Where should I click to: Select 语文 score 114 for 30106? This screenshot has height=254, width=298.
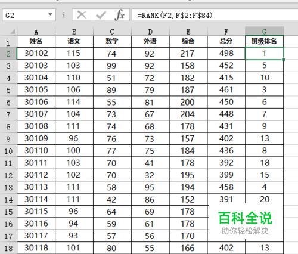click(74, 102)
